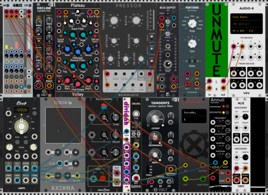Screen dimensions: 268x195
Task: Click the encoder MID output jack on M/S
Action: tap(237, 140)
